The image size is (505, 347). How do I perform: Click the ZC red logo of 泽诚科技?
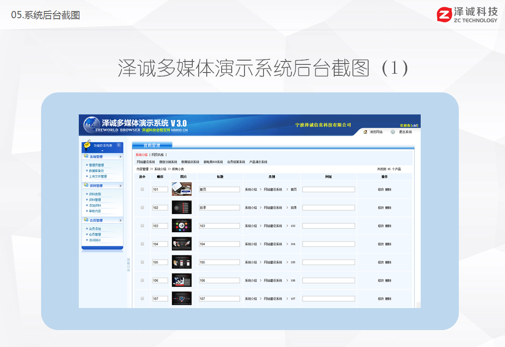(x=444, y=14)
